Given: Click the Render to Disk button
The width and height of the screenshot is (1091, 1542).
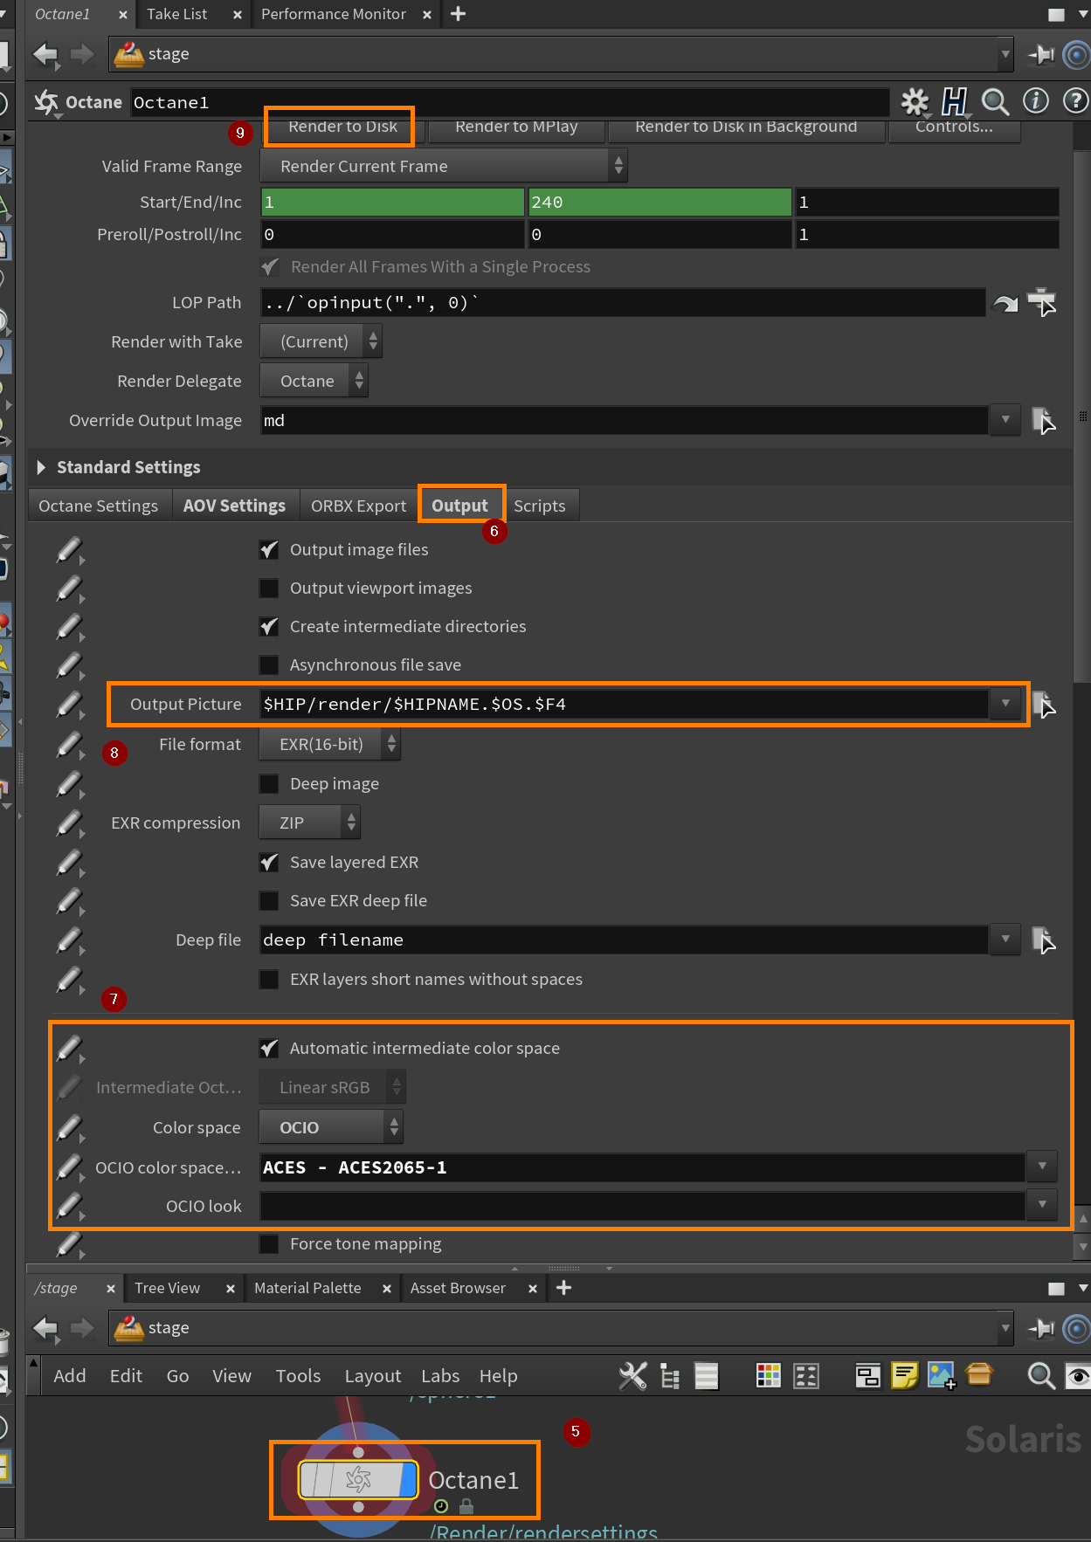Looking at the screenshot, I should point(343,127).
